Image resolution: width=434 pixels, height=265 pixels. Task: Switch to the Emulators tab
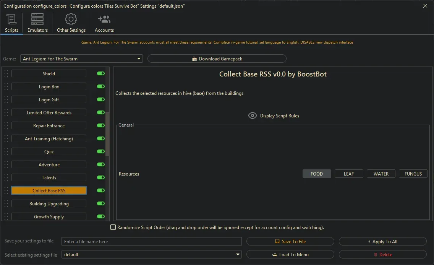pos(37,23)
